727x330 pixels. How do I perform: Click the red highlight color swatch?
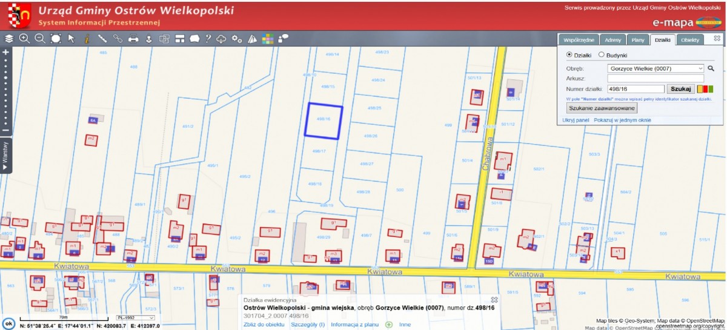click(x=705, y=89)
